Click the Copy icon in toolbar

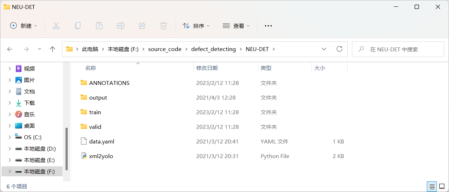tap(78, 26)
